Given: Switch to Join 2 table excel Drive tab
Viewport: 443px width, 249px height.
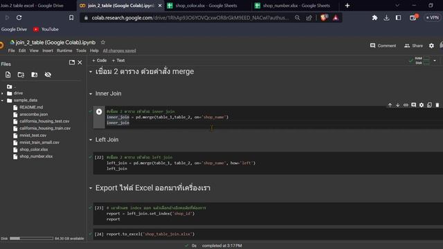Looking at the screenshot, I should (32, 6).
